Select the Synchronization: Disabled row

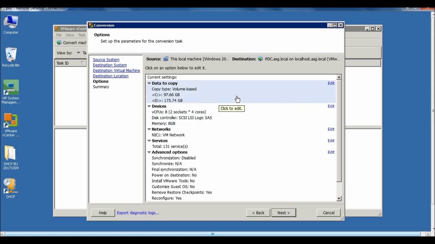point(174,158)
